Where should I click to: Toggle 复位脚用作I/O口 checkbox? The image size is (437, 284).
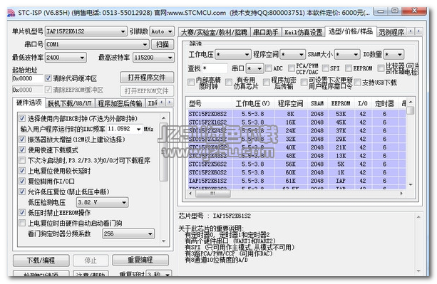point(22,181)
